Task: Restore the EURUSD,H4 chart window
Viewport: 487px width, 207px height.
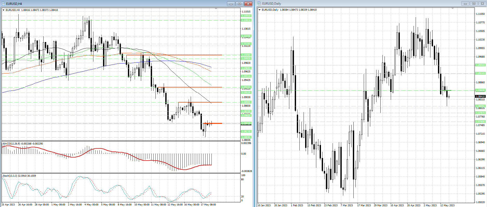Action: (239, 4)
